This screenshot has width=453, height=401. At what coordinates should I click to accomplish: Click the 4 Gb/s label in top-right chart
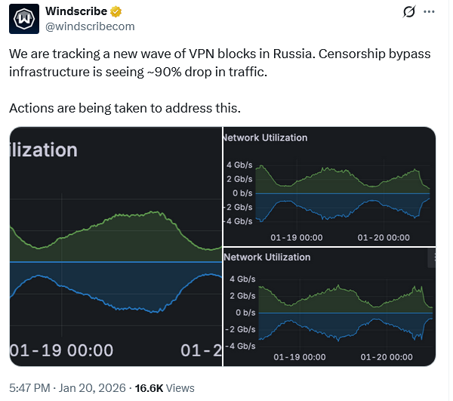tap(239, 165)
